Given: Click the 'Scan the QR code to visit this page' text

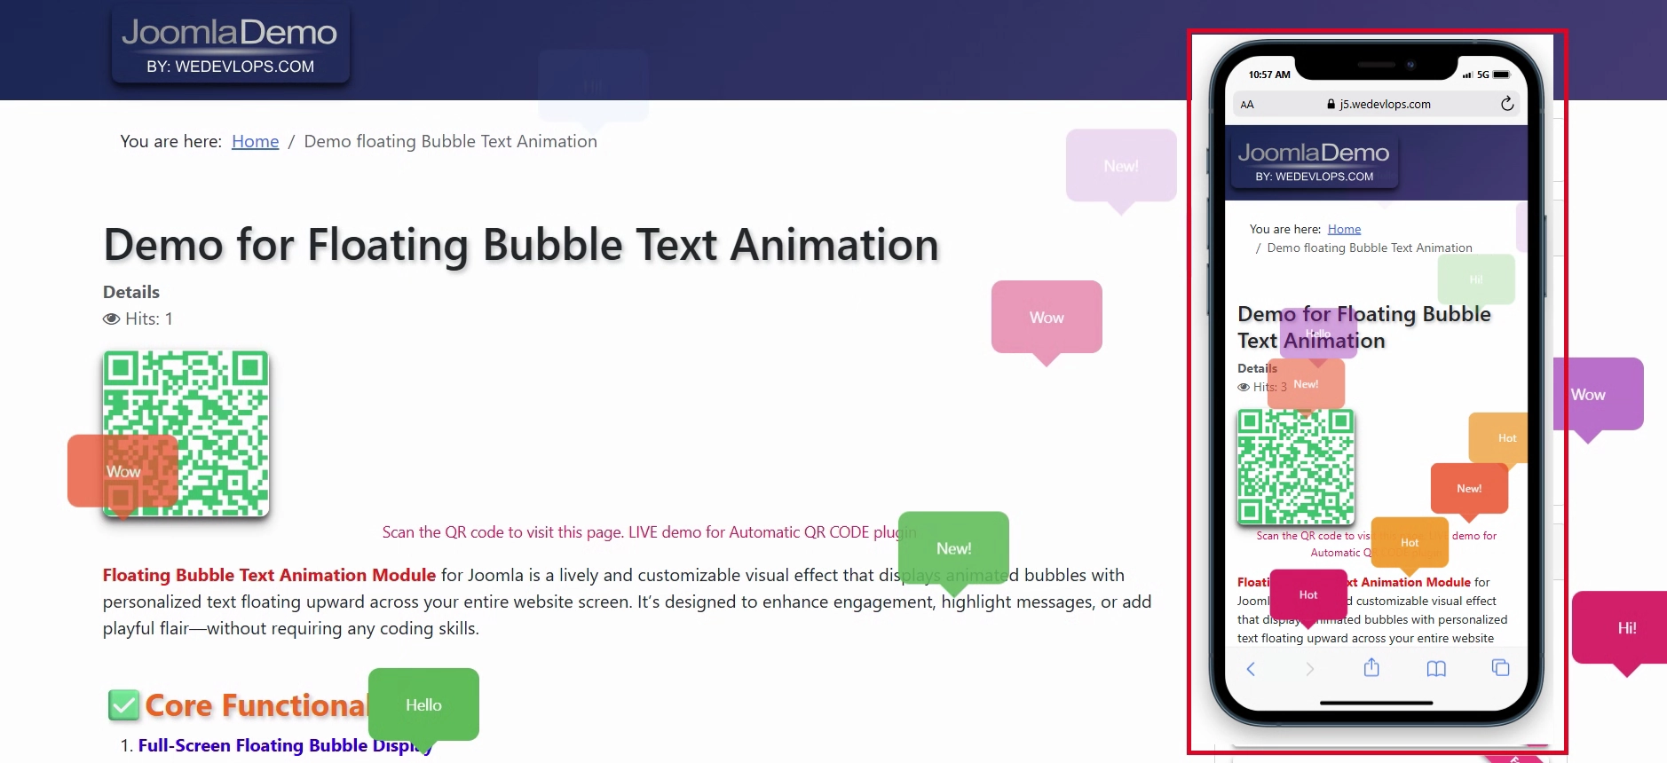Looking at the screenshot, I should tap(502, 532).
